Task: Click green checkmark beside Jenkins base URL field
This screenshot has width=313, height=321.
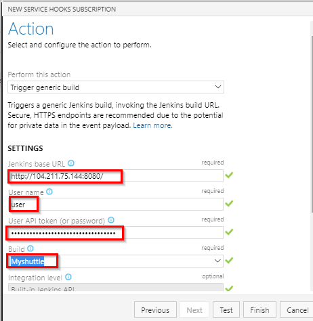Action: coord(229,175)
